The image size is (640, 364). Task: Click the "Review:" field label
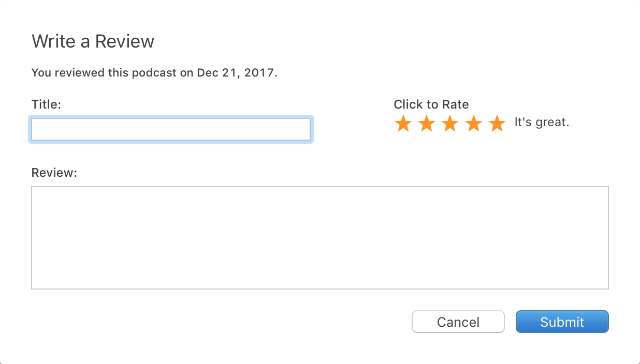[x=54, y=173]
